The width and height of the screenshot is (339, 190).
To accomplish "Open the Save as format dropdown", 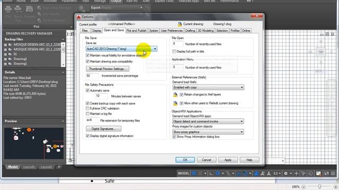I will click(121, 49).
